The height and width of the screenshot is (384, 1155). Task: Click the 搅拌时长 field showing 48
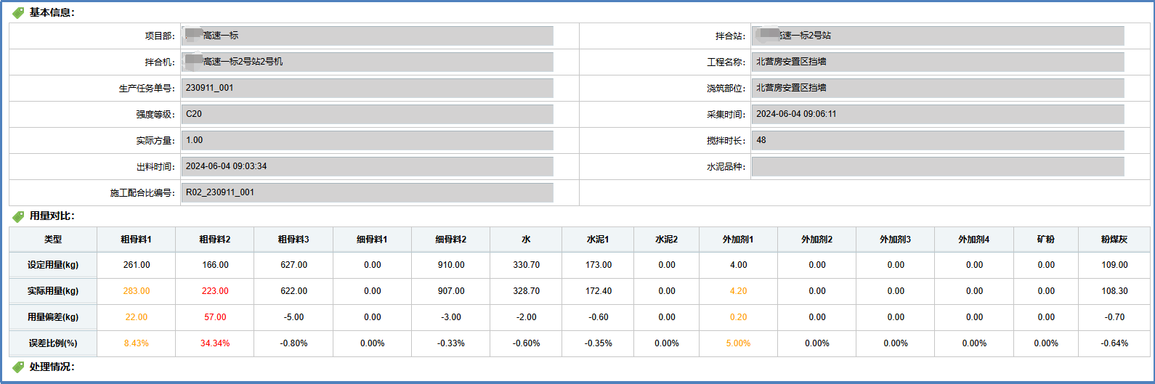click(x=937, y=140)
